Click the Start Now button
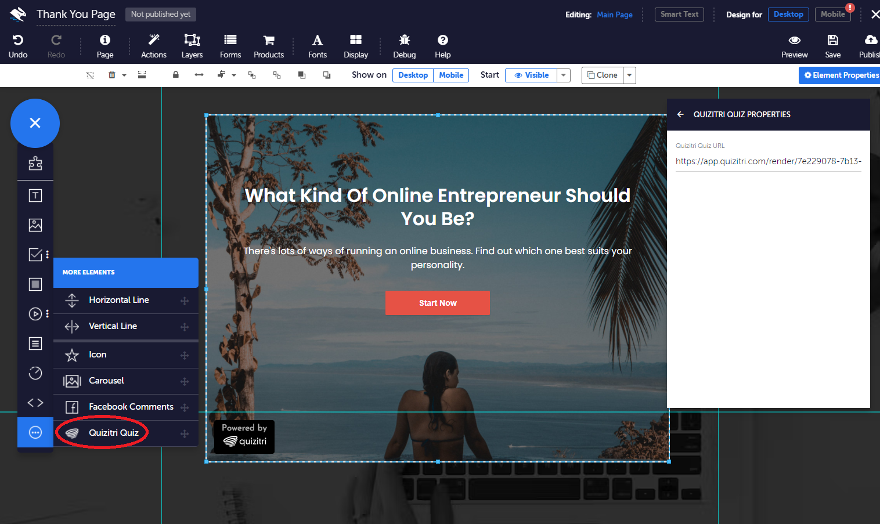The image size is (880, 524). click(438, 303)
